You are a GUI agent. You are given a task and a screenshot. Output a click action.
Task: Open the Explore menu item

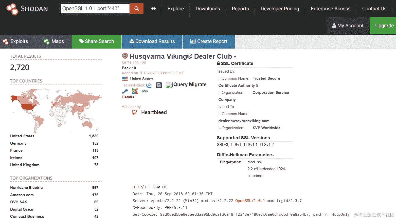point(176,9)
